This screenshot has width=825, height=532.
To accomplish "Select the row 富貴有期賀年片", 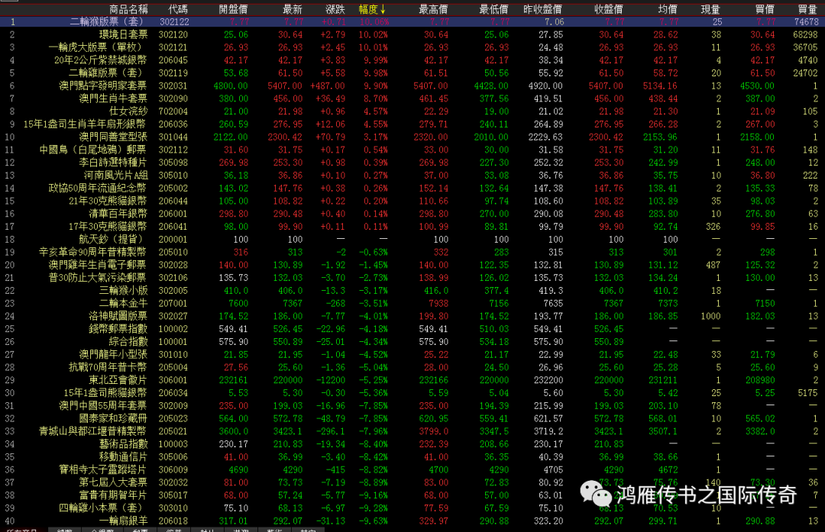I will click(412, 495).
